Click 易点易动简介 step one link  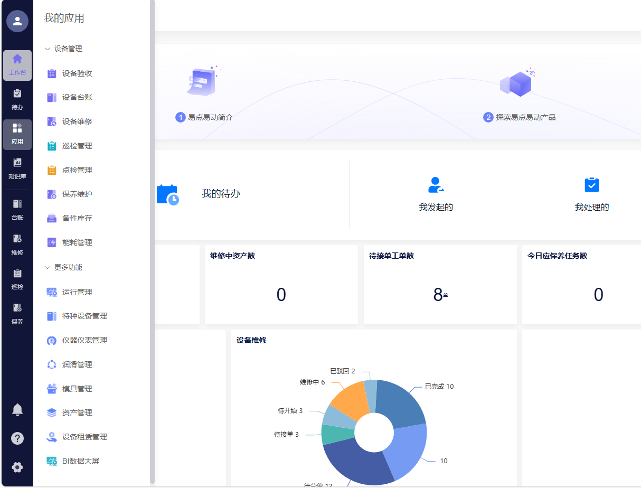pos(205,117)
